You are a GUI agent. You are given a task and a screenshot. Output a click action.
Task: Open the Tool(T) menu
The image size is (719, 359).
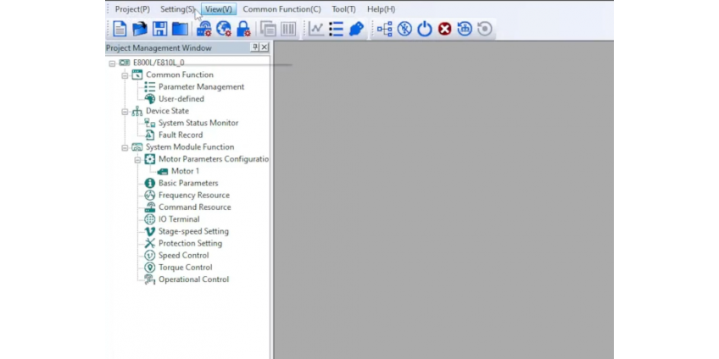click(x=343, y=9)
